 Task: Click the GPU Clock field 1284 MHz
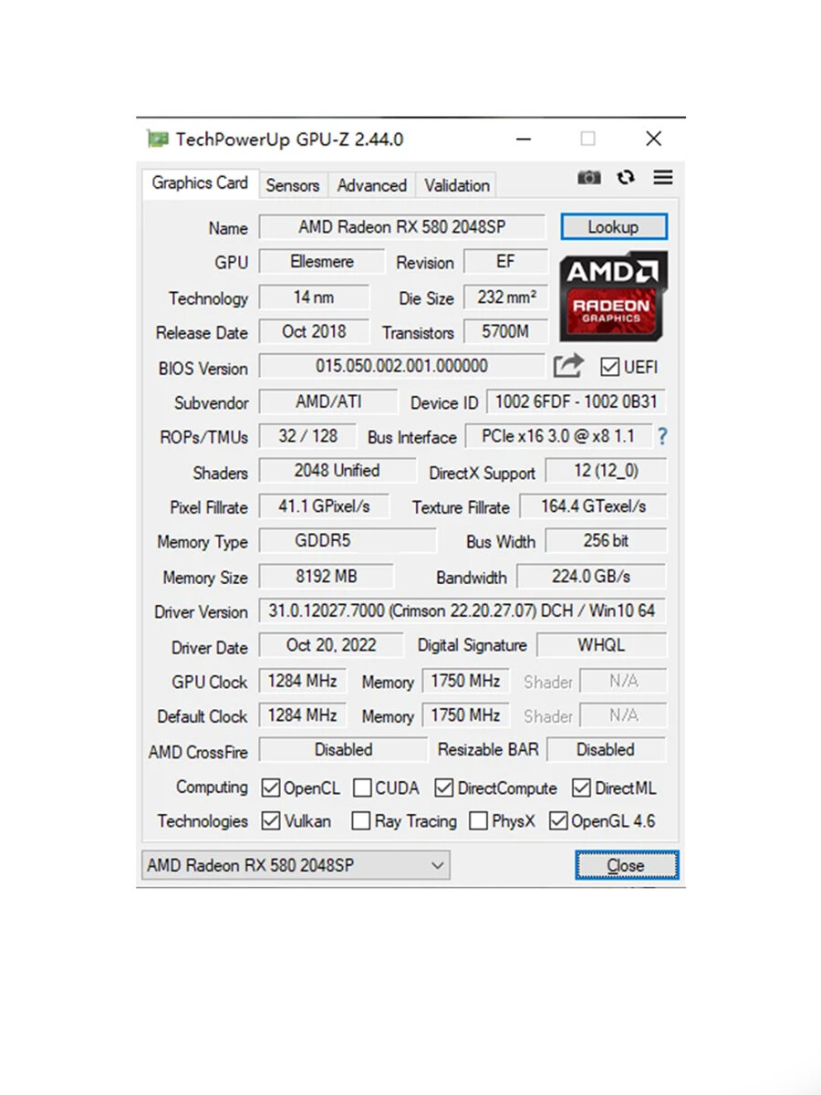click(x=303, y=682)
